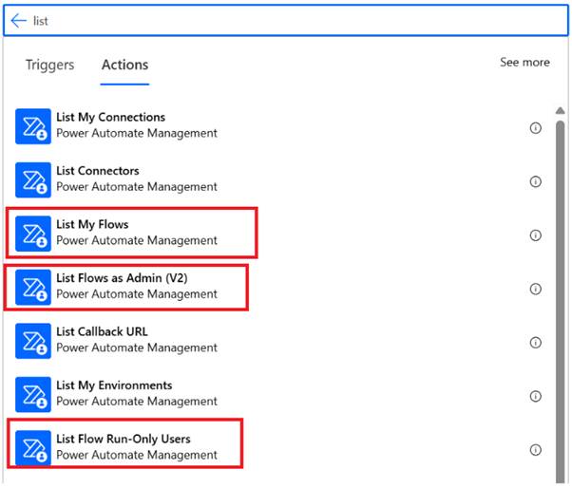
Task: Click the List Flows as Admin (V2) icon
Action: coord(33,287)
